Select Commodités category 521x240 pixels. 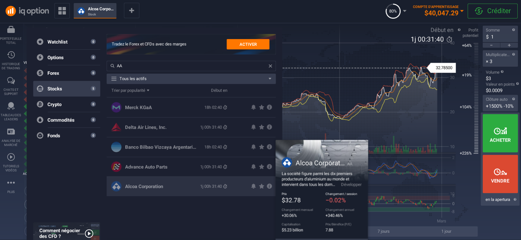point(67,120)
